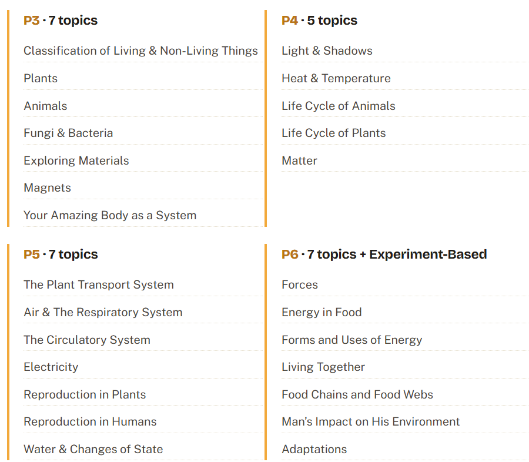Open Heat & Temperature topic
The width and height of the screenshot is (529, 462).
coord(336,79)
